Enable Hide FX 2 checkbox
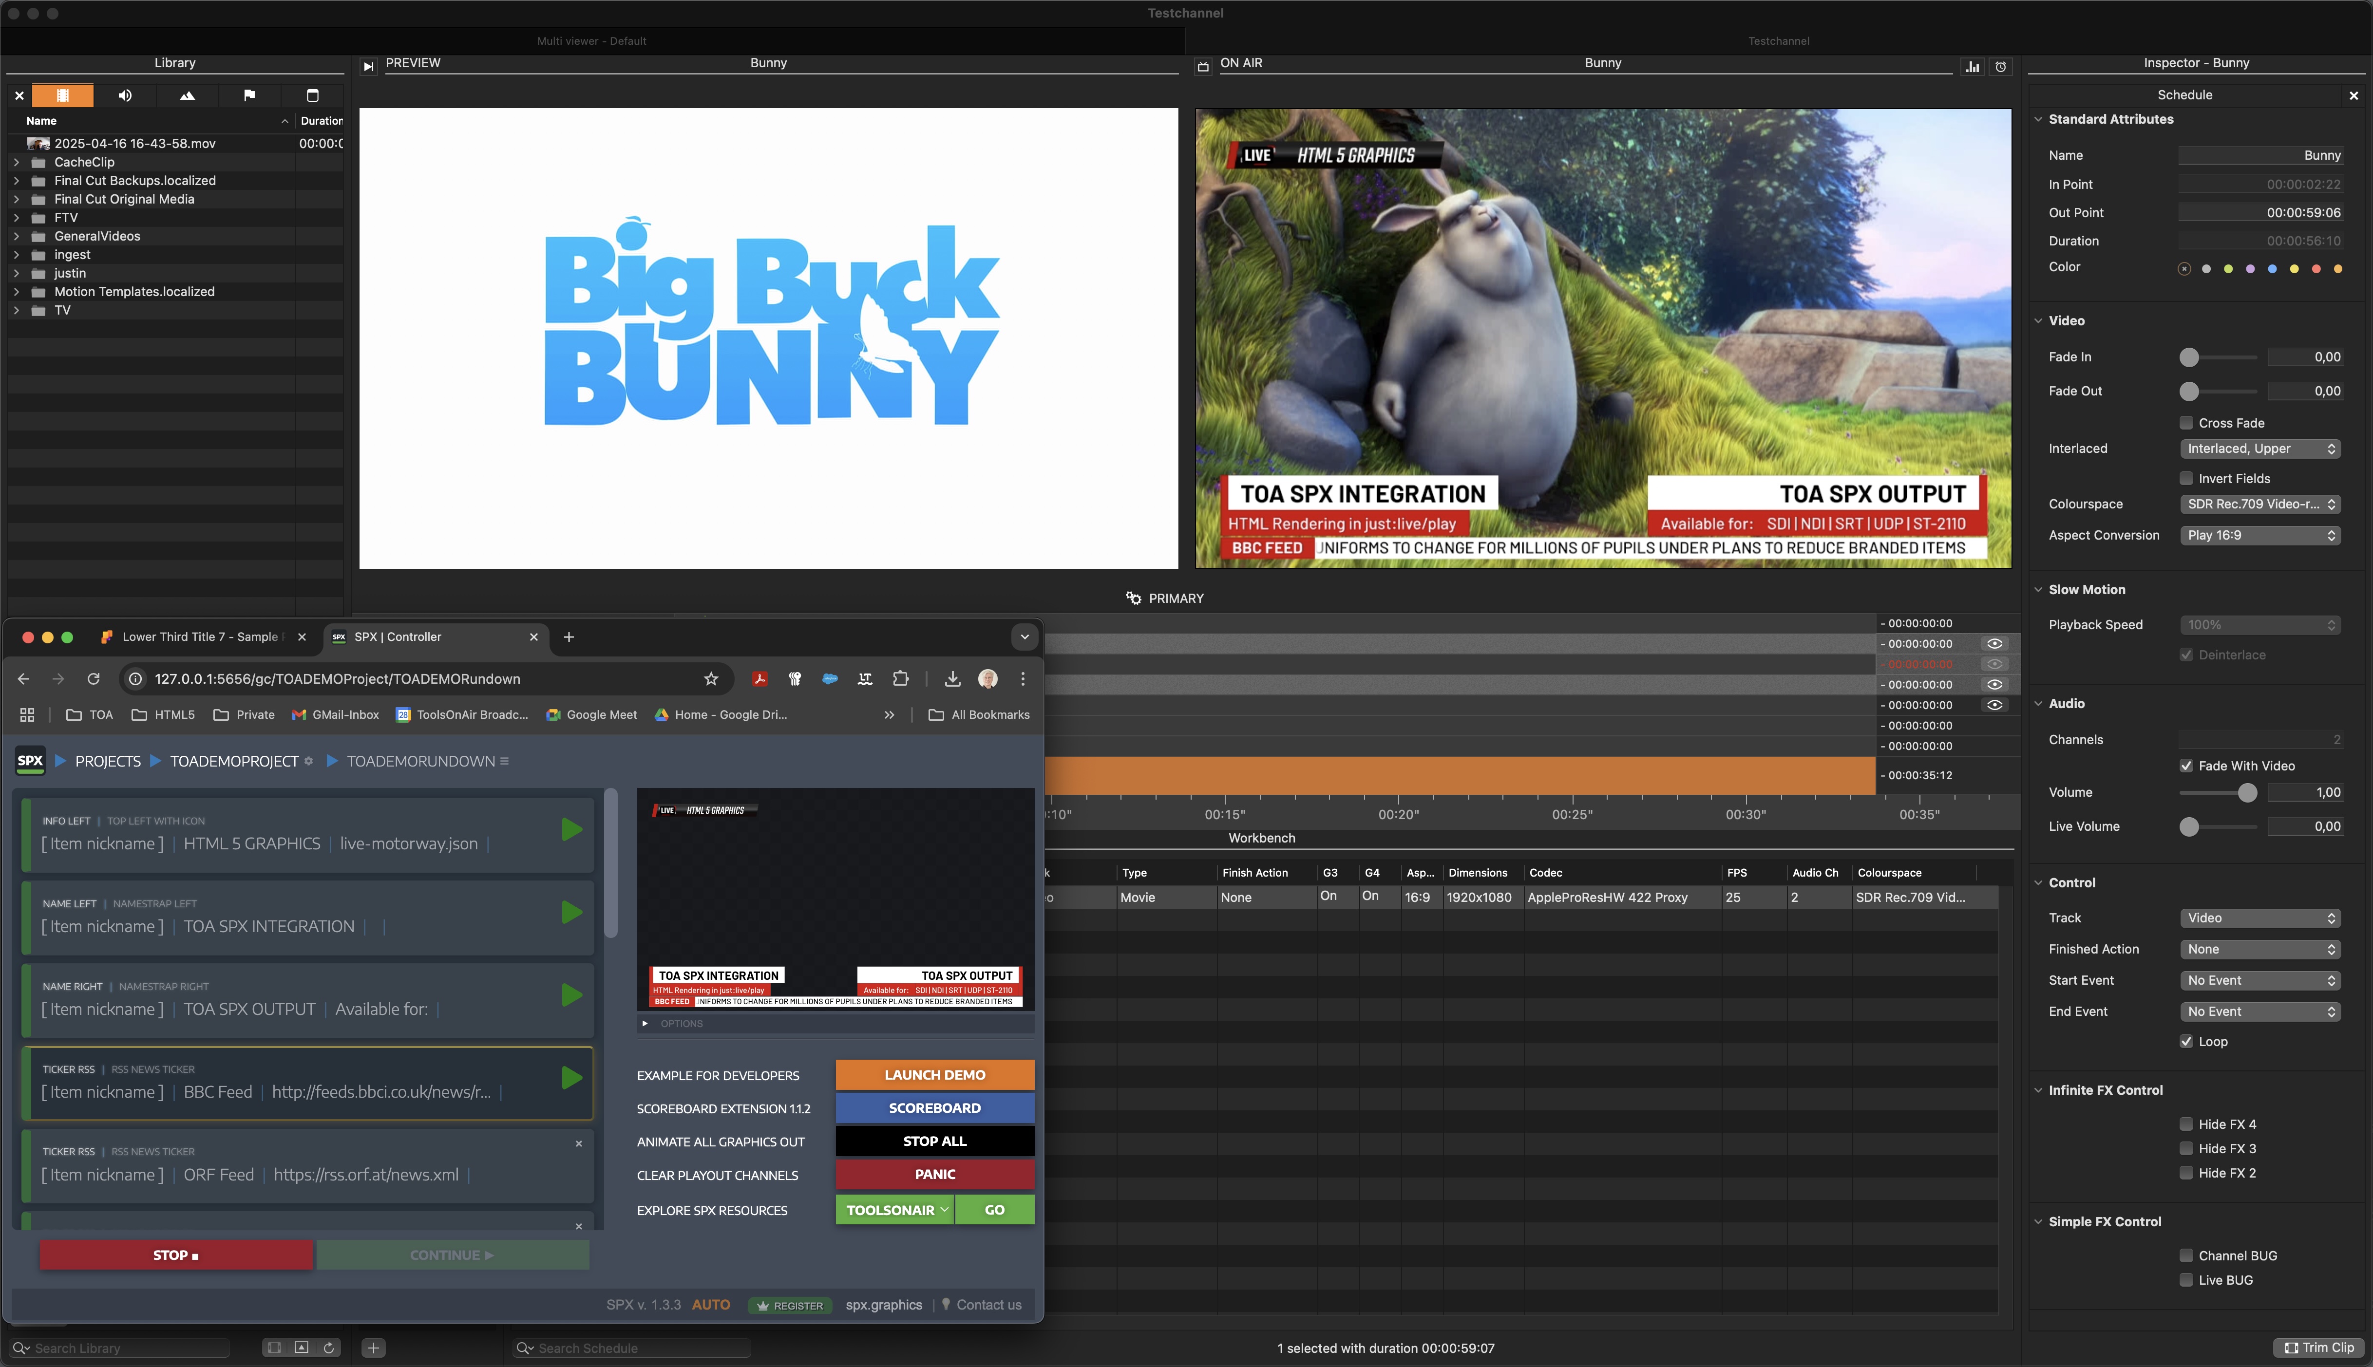Viewport: 2373px width, 1367px height. tap(2186, 1174)
